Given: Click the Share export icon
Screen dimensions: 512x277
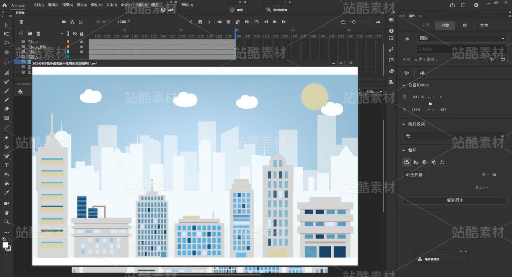Looking at the screenshot, I should 452,5.
